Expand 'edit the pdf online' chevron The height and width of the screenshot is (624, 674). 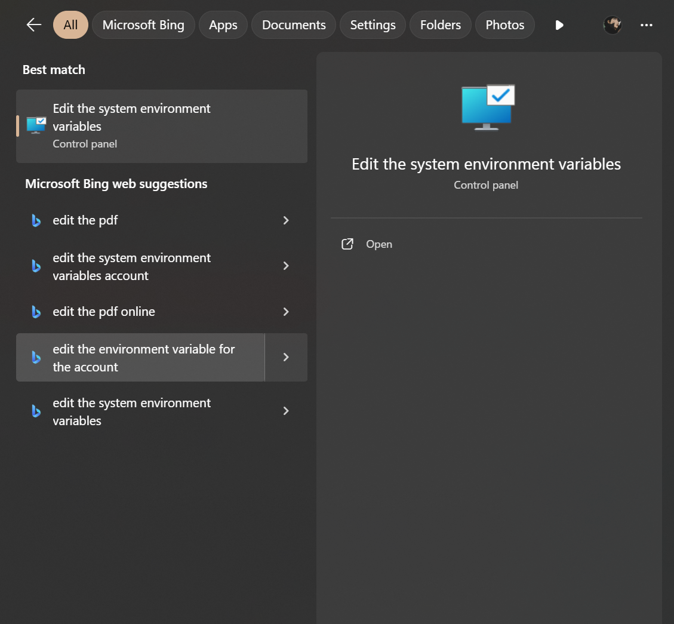click(x=286, y=312)
